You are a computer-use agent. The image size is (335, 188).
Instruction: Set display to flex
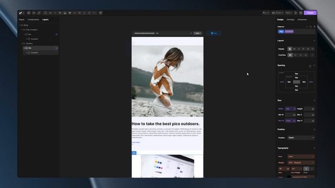click(294, 49)
